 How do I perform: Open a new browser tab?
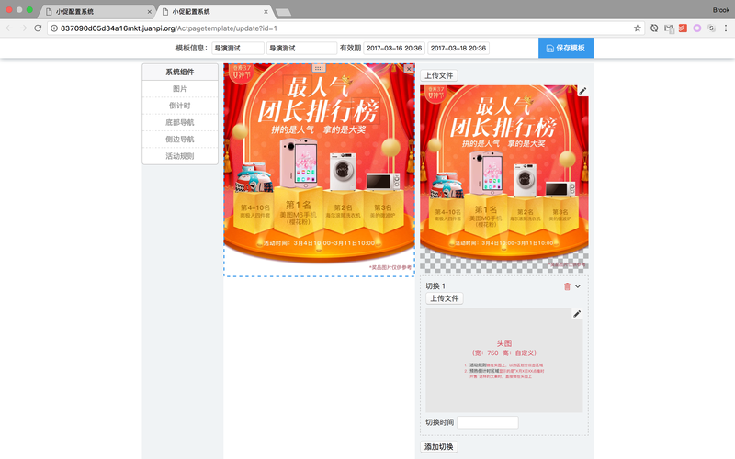(x=283, y=12)
